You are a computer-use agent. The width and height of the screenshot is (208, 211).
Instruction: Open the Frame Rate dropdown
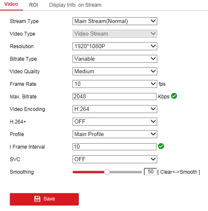115,84
